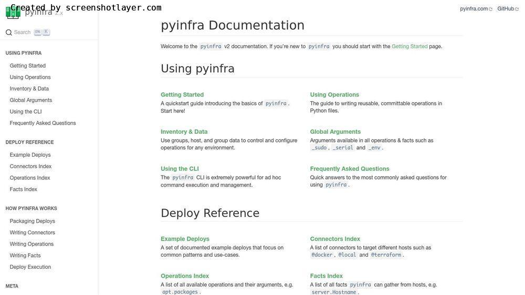Open Operations Index in sidebar
This screenshot has height=295, width=525.
(x=30, y=178)
